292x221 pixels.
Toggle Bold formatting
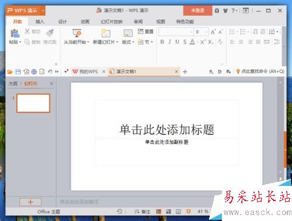162,42
